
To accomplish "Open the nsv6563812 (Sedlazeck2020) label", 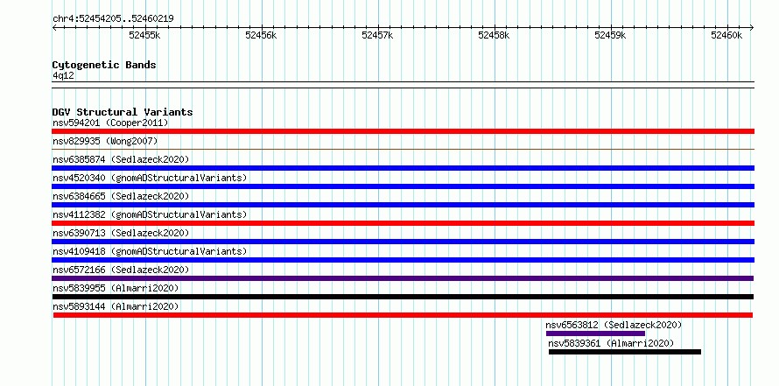I will 614,325.
